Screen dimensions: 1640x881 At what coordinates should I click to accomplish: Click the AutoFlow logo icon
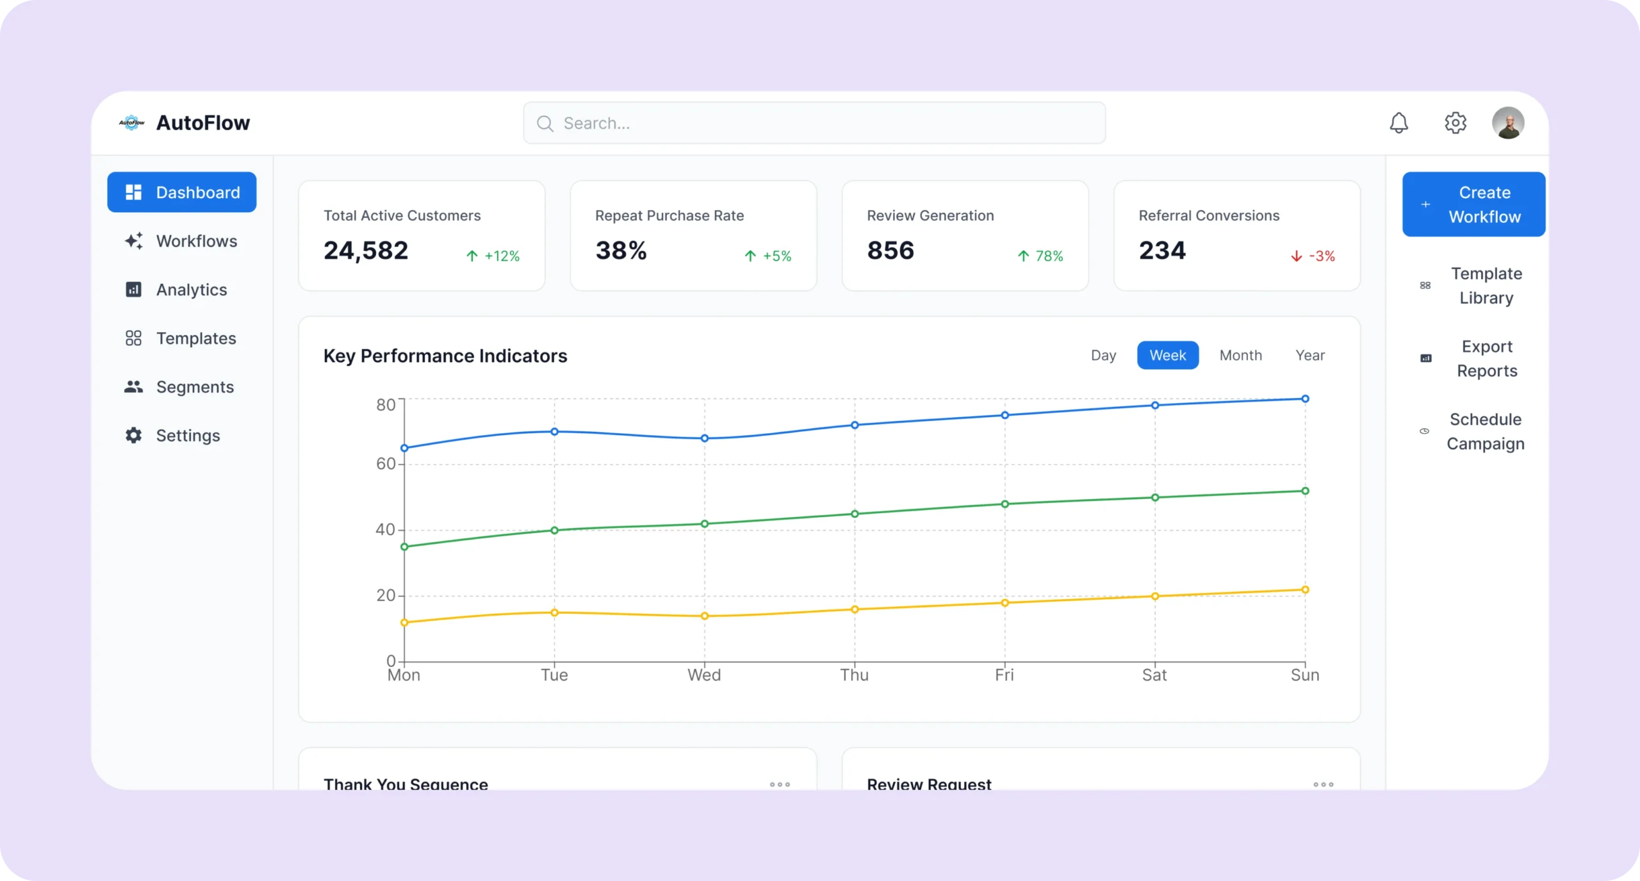(x=132, y=122)
